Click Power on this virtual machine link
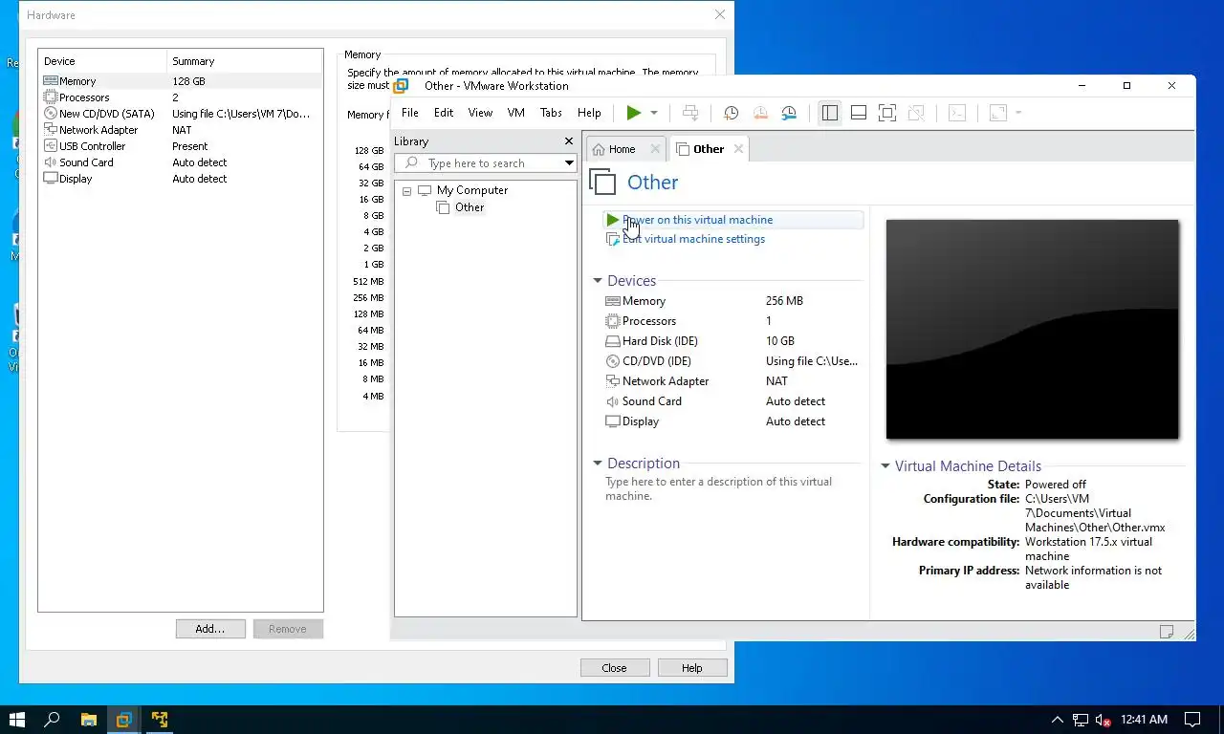This screenshot has width=1224, height=734. click(697, 220)
